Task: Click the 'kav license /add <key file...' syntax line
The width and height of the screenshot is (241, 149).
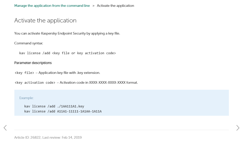Action: 68,53
